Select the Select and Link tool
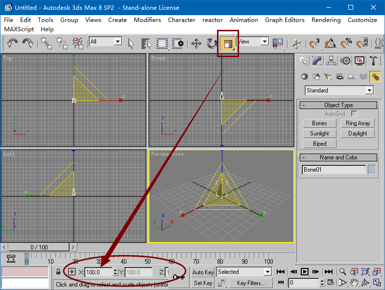Viewport: 385px width, 290px height. [x=47, y=44]
